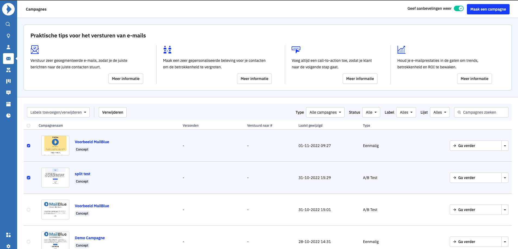518x249 pixels.
Task: Select the Campaigns envelope icon in sidebar
Action: click(x=8, y=59)
